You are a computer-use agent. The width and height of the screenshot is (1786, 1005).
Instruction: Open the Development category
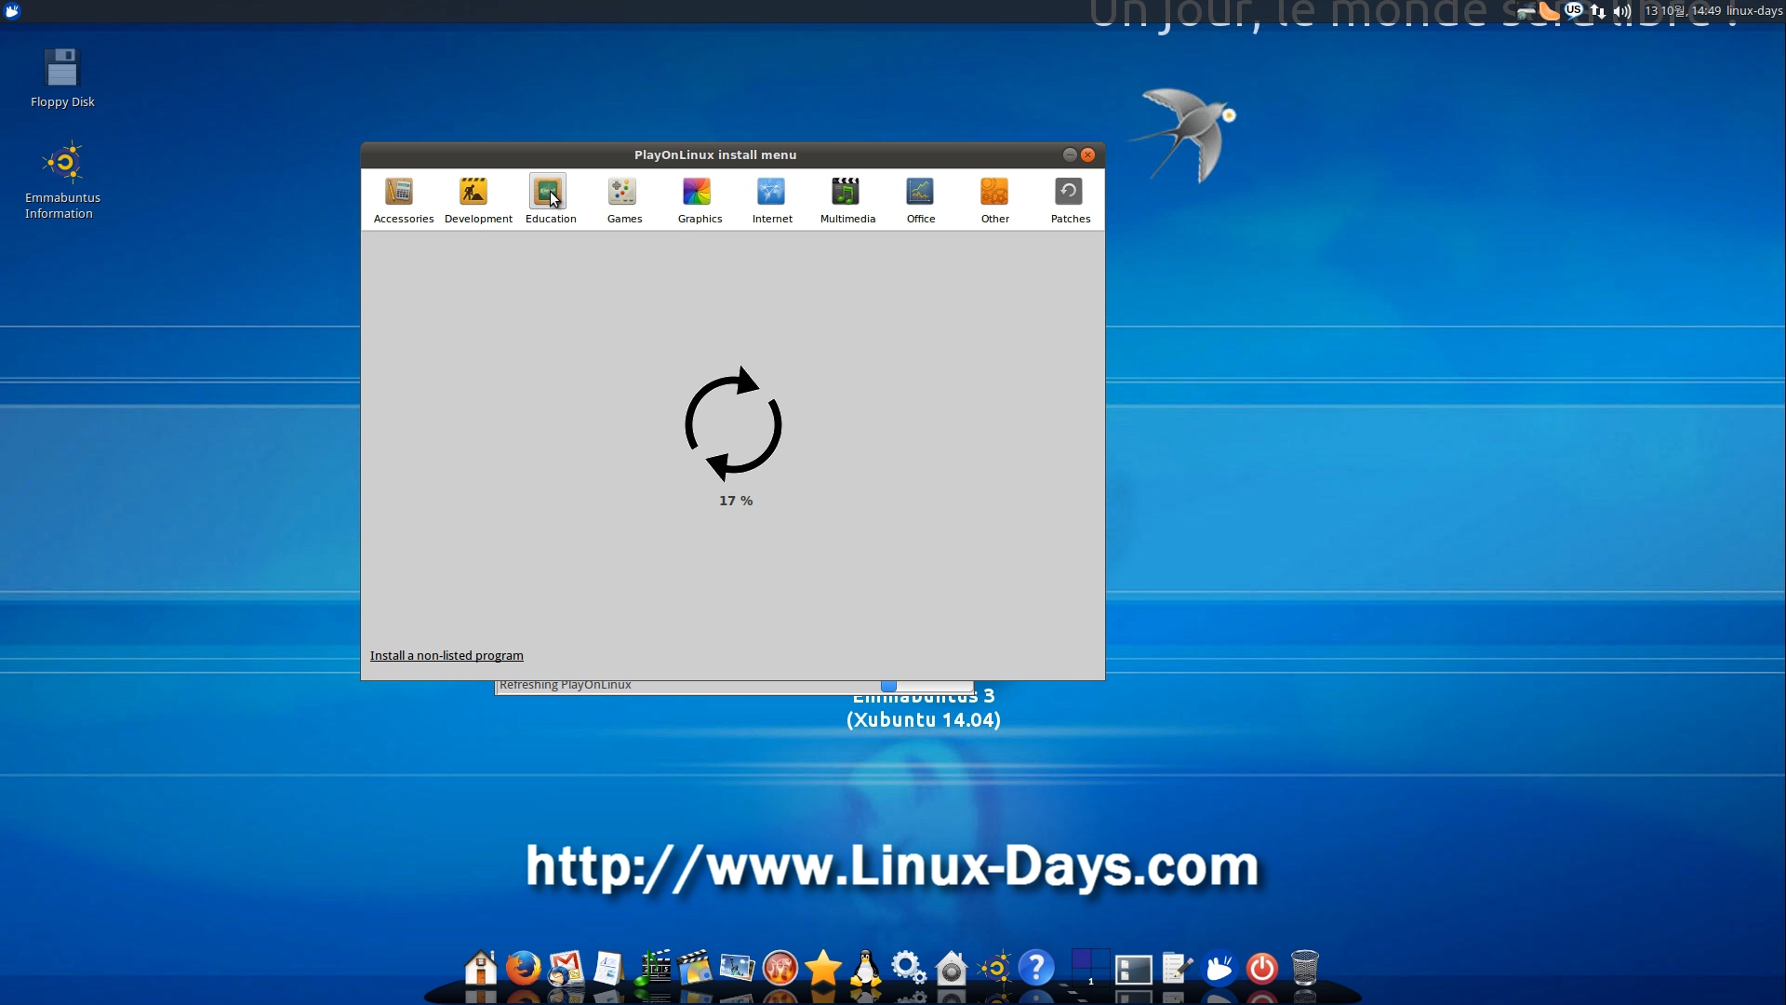click(478, 200)
